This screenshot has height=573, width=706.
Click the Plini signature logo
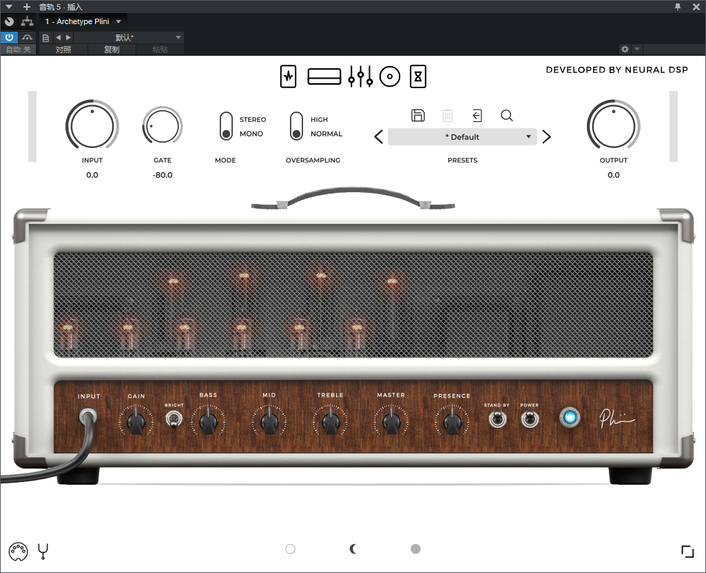(x=616, y=419)
